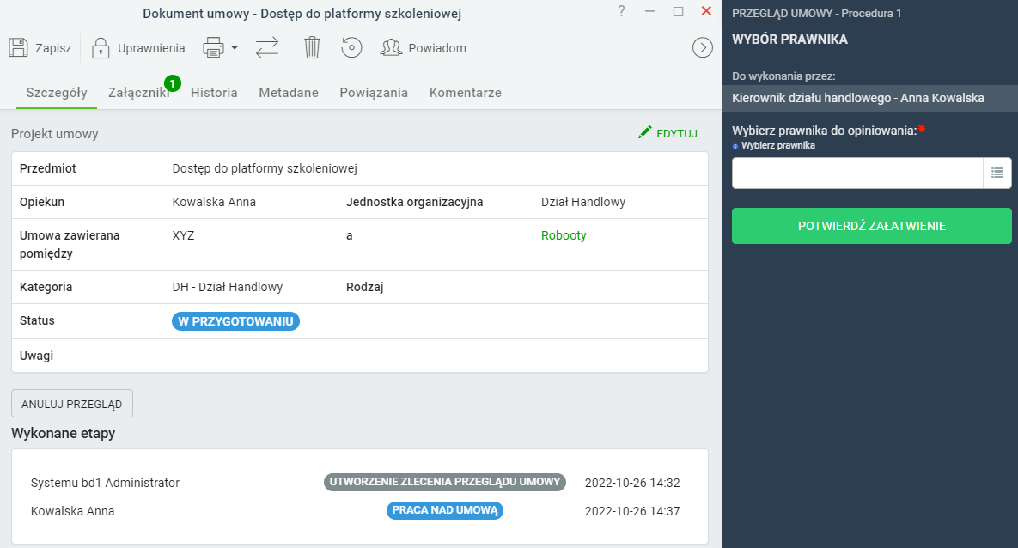Click the '2022-10-26 14:37' timestamp
This screenshot has width=1018, height=548.
coord(632,512)
